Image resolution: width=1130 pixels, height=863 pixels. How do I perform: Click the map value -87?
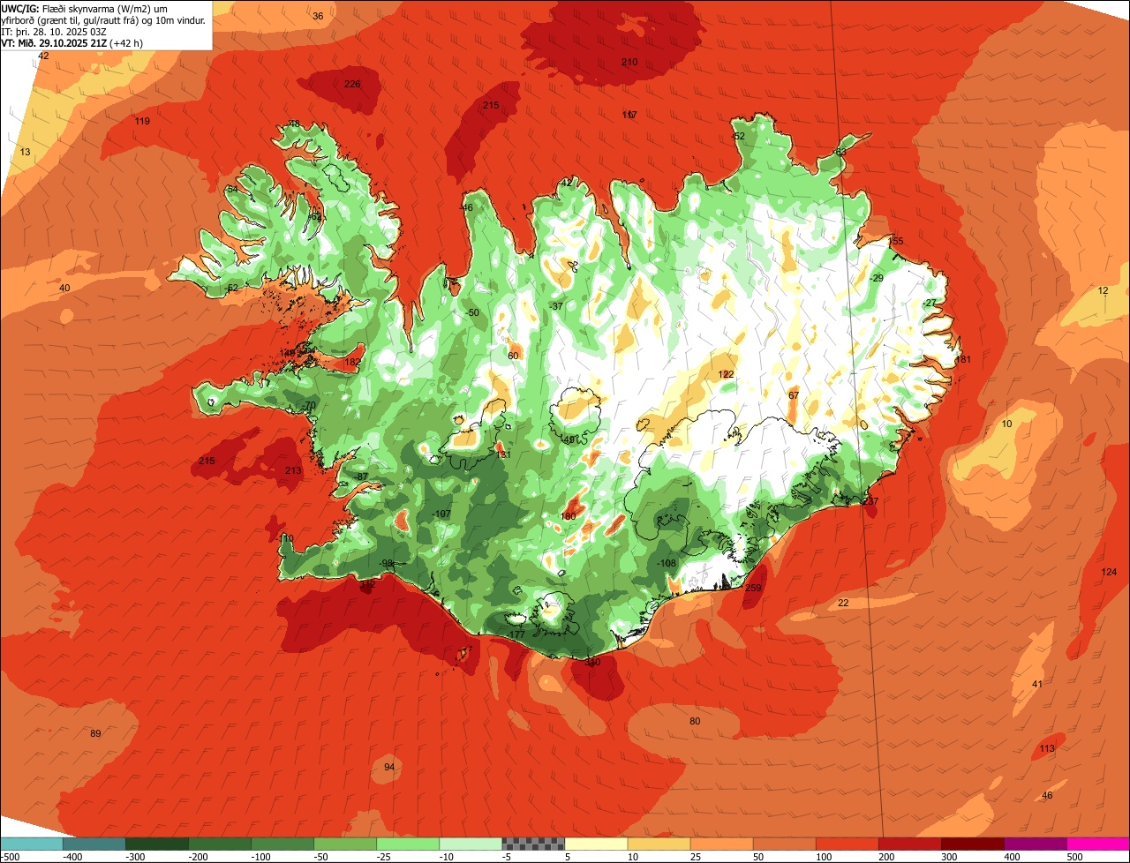coord(360,477)
